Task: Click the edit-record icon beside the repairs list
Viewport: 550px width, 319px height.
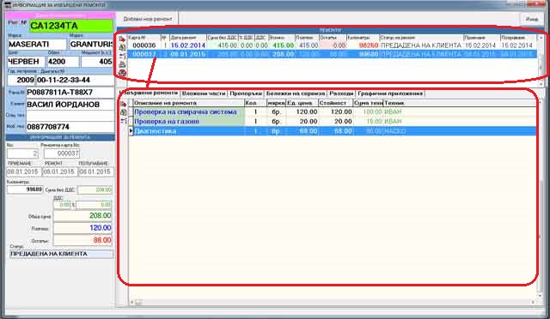Action: click(122, 56)
